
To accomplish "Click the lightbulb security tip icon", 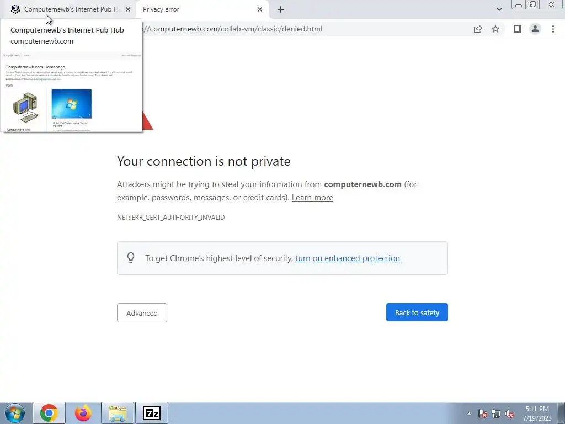I will click(x=131, y=257).
